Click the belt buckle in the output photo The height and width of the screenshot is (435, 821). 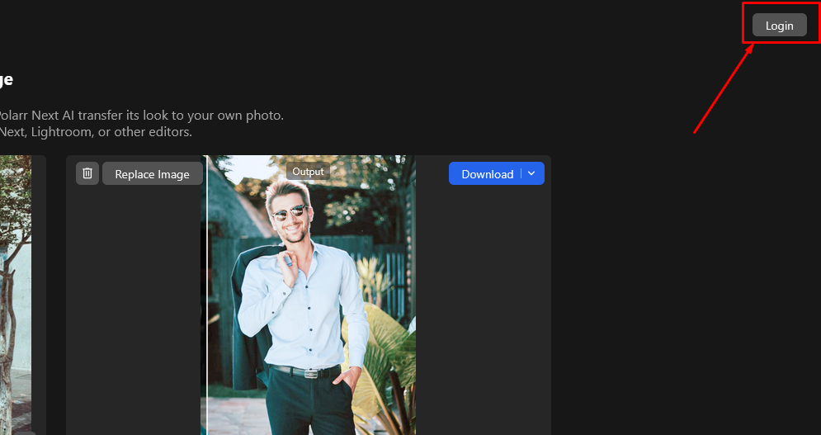pos(310,373)
